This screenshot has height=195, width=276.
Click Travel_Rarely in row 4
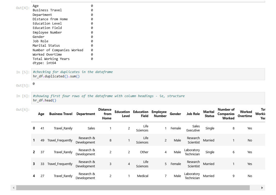[63, 176]
